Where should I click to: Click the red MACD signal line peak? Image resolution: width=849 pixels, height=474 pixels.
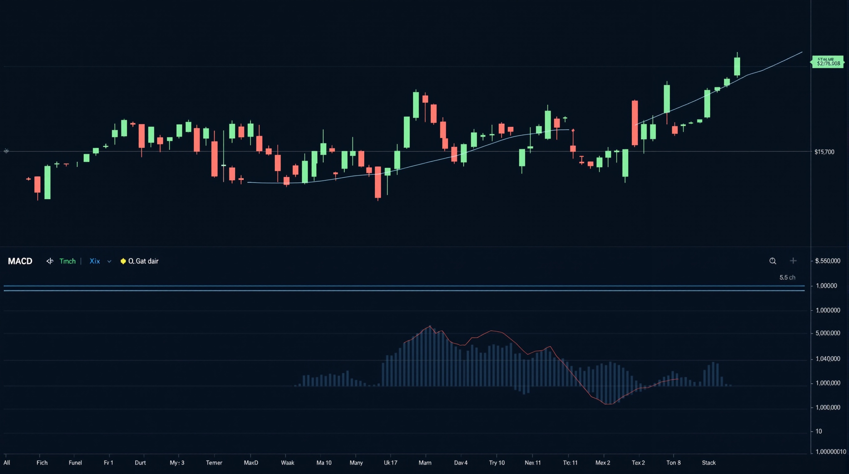click(x=430, y=326)
